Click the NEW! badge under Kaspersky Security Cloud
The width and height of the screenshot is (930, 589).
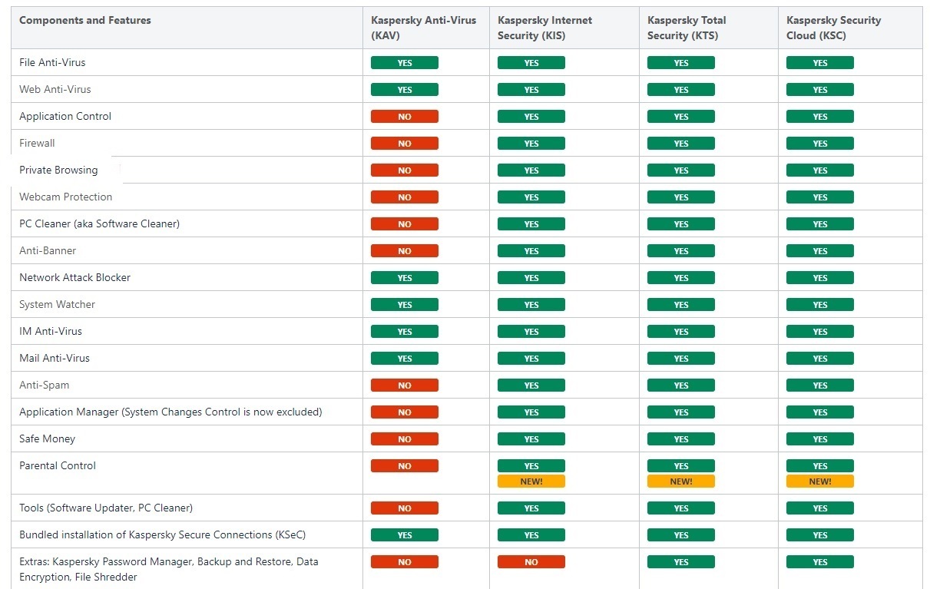click(819, 481)
